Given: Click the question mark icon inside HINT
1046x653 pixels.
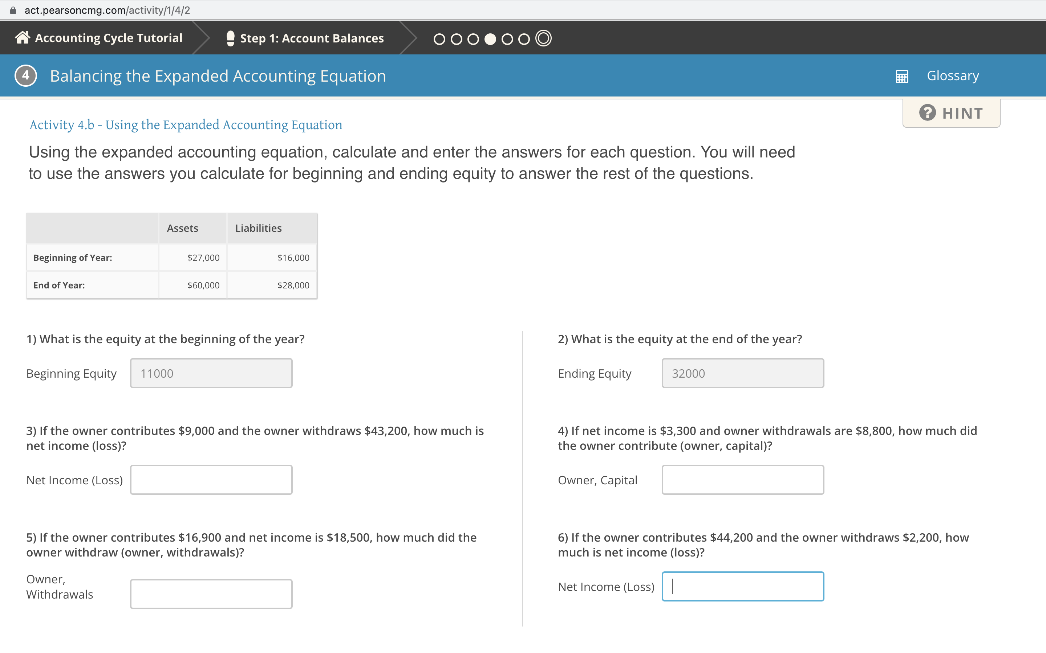Looking at the screenshot, I should [928, 113].
